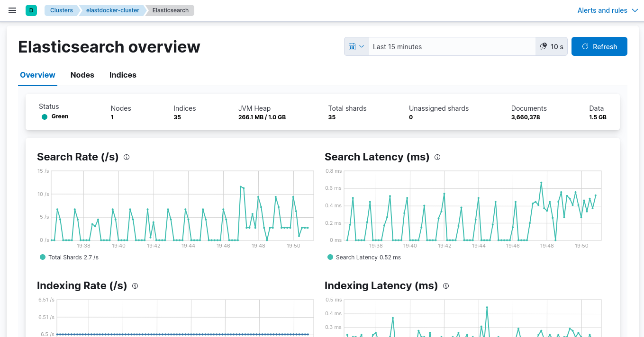Image resolution: width=644 pixels, height=337 pixels.
Task: Toggle Total Shards legend series
Action: [43, 257]
